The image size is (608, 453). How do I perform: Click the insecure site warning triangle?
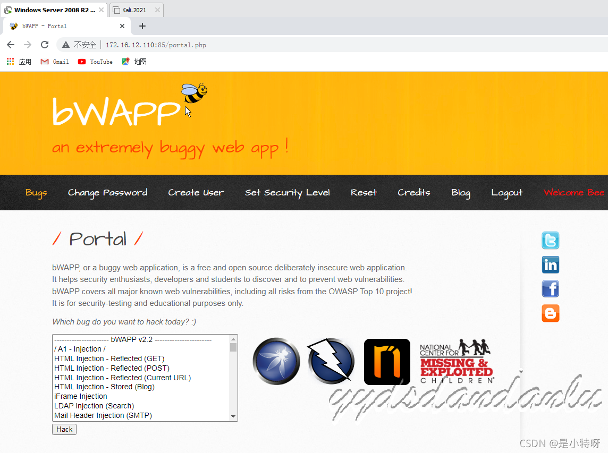pos(66,45)
